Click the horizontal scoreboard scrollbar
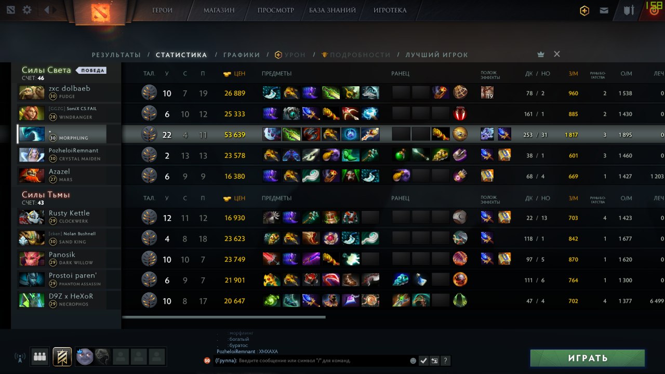Image resolution: width=665 pixels, height=374 pixels. pos(224,317)
